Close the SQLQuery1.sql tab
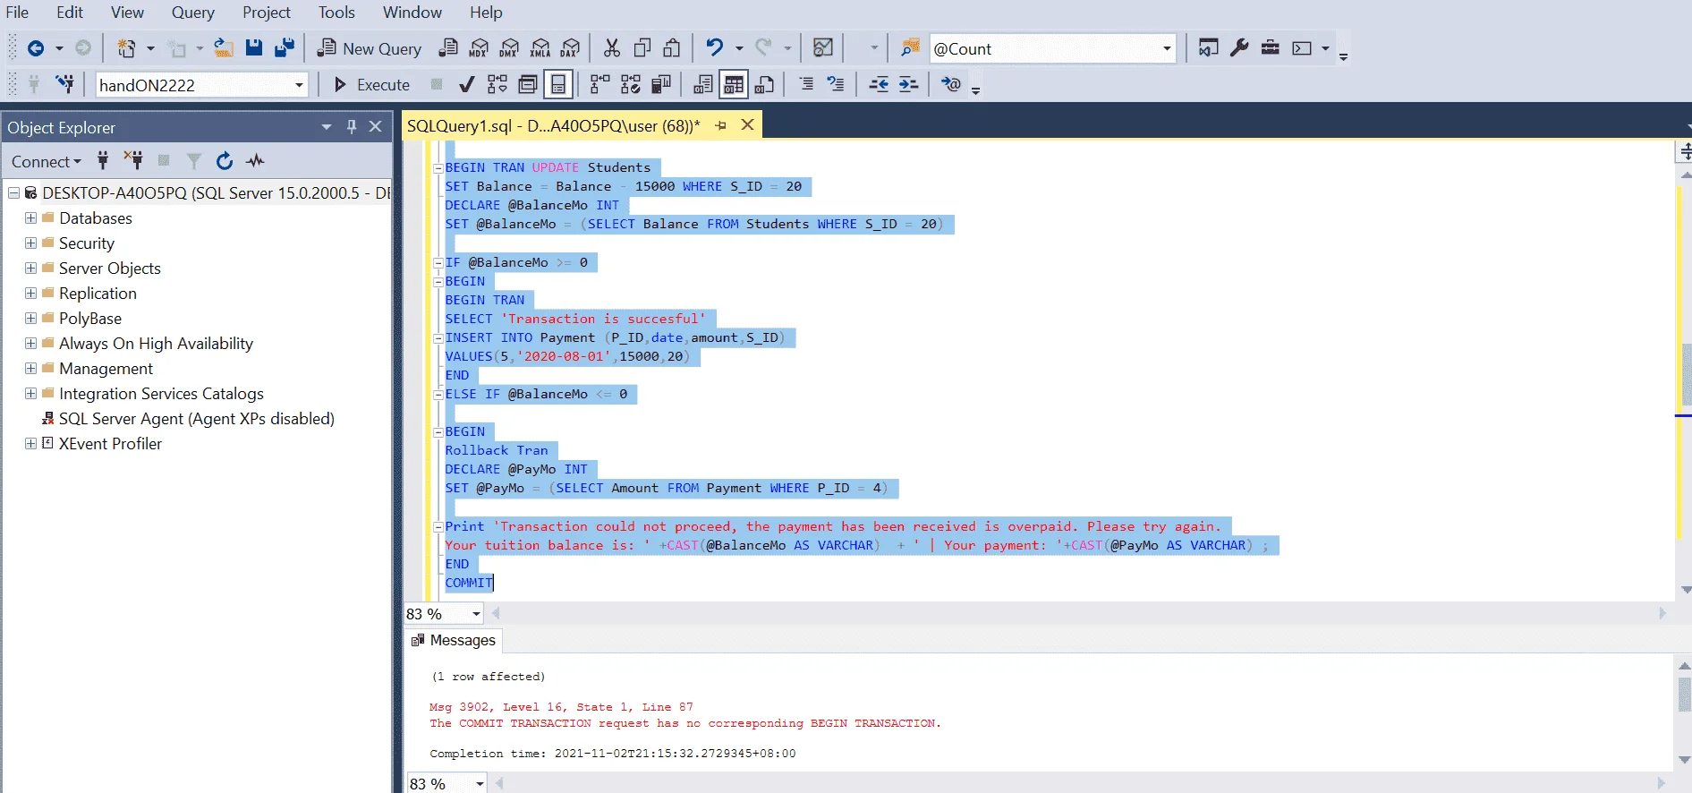The image size is (1692, 793). tap(748, 125)
